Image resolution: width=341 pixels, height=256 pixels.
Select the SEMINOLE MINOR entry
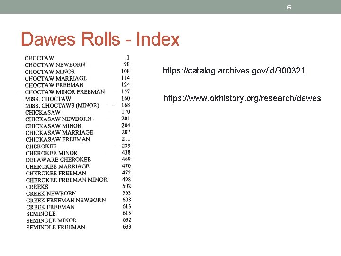coord(51,220)
